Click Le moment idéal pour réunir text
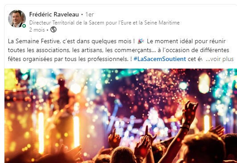The height and width of the screenshot is (163, 237). click(186, 41)
